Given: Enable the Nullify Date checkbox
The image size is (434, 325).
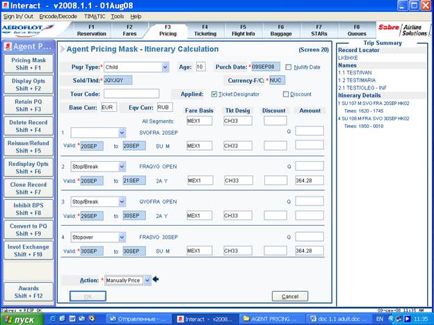Looking at the screenshot, I should (289, 67).
